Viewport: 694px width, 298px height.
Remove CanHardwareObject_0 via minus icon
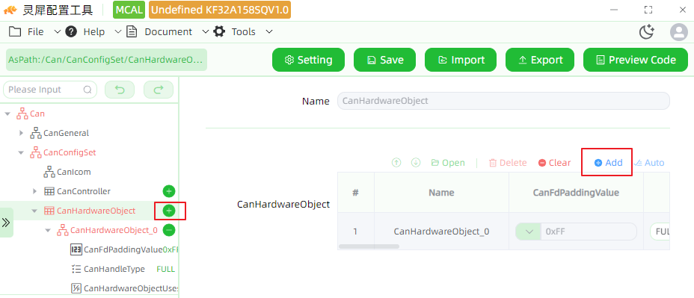168,230
